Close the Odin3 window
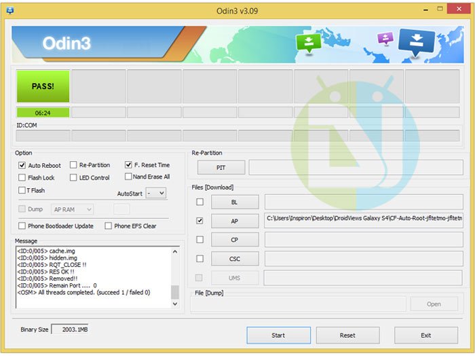475x356 pixels. click(x=459, y=9)
